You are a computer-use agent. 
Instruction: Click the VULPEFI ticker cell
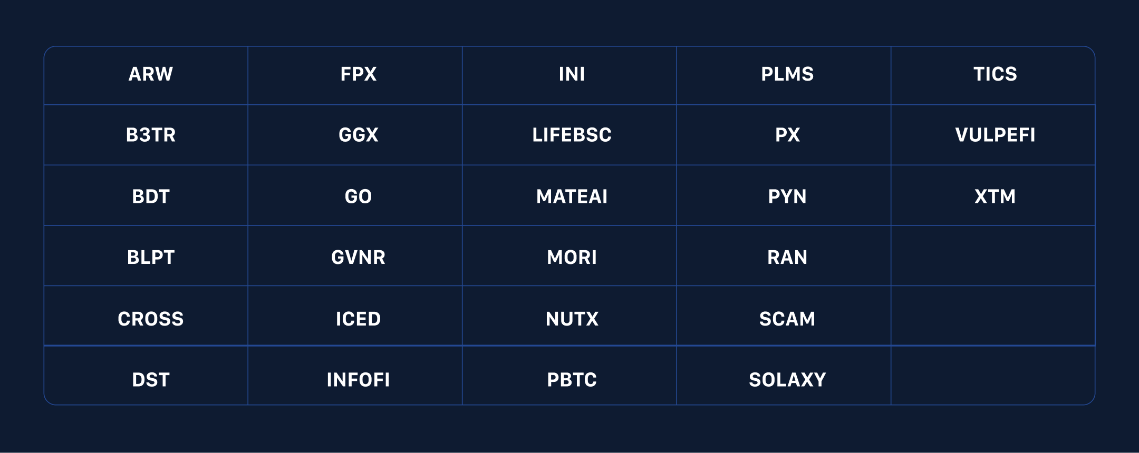995,135
